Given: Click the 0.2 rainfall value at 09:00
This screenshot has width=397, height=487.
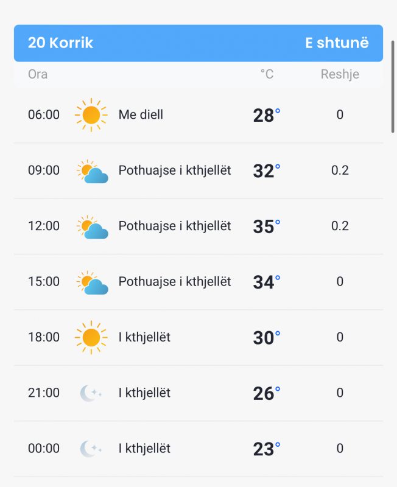Looking at the screenshot, I should [340, 170].
